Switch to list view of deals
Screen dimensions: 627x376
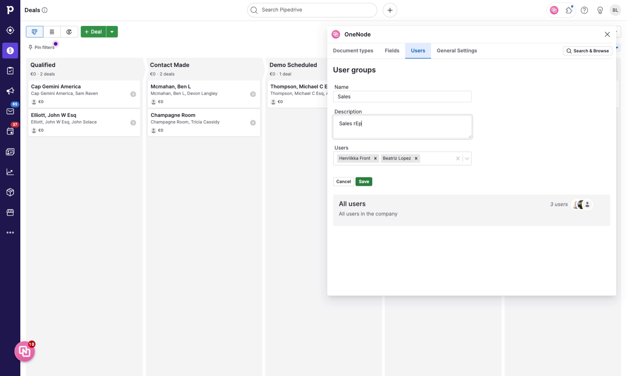[52, 32]
